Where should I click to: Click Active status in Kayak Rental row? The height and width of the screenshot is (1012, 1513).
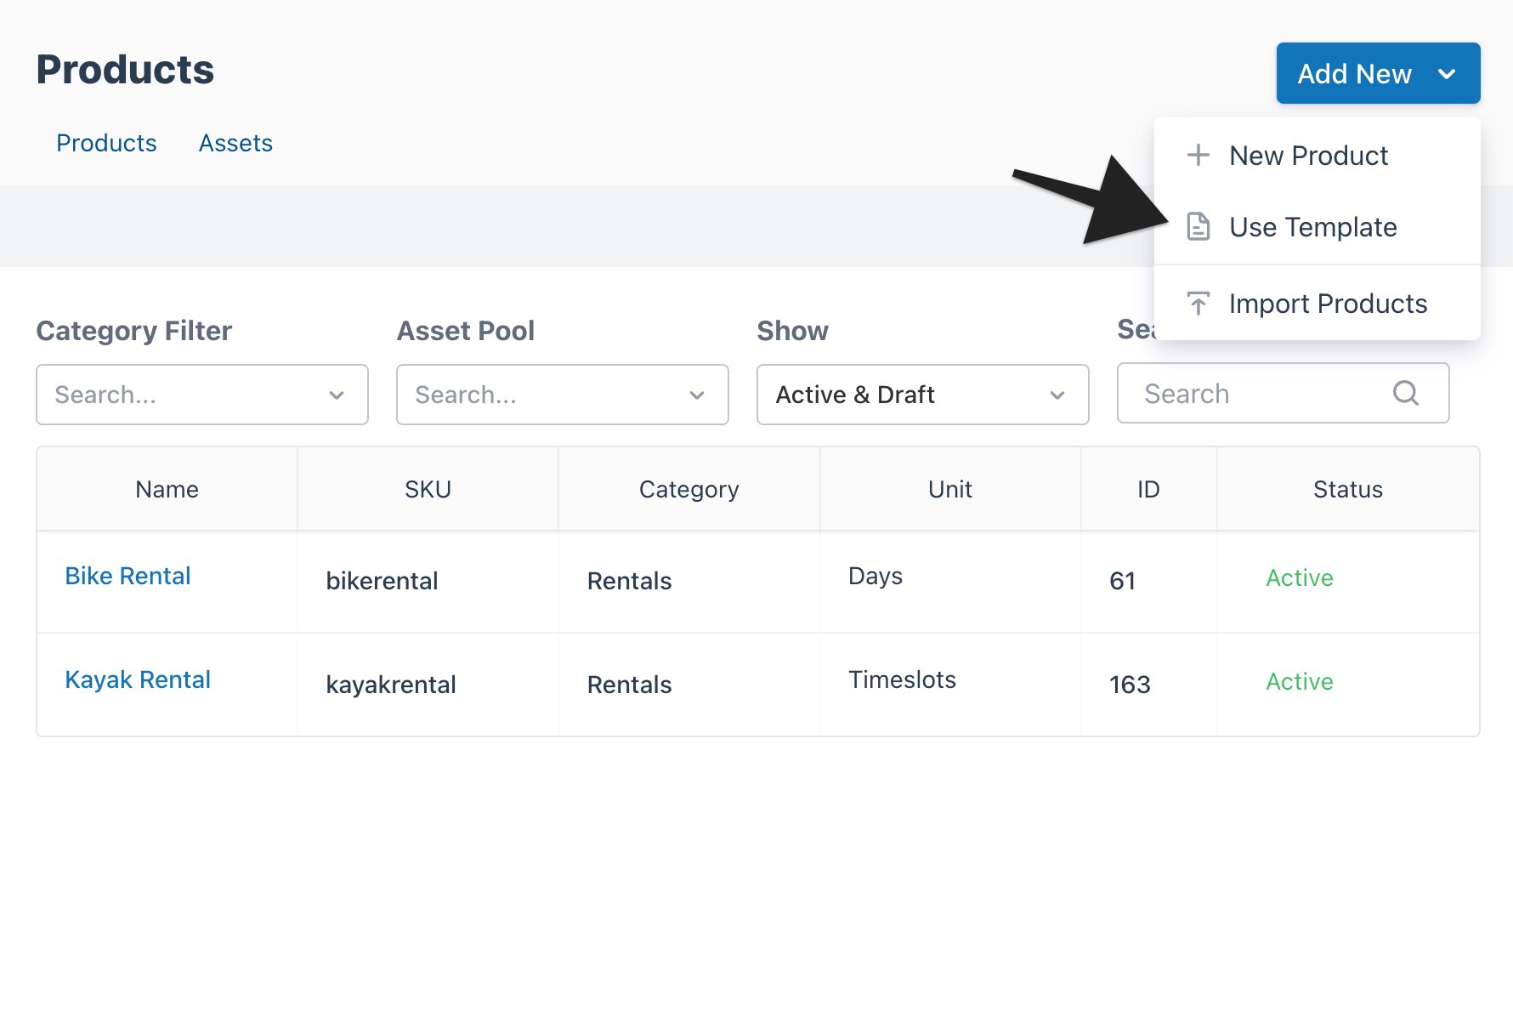click(x=1299, y=682)
